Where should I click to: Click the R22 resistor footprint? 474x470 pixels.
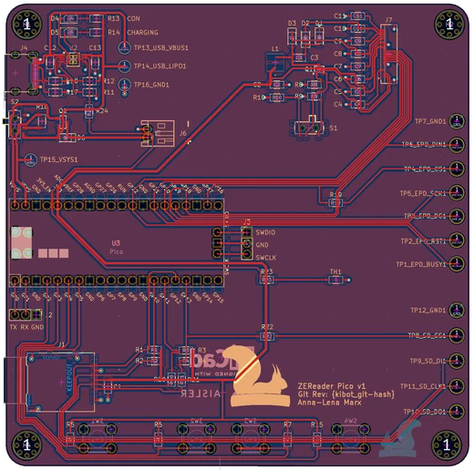267,336
